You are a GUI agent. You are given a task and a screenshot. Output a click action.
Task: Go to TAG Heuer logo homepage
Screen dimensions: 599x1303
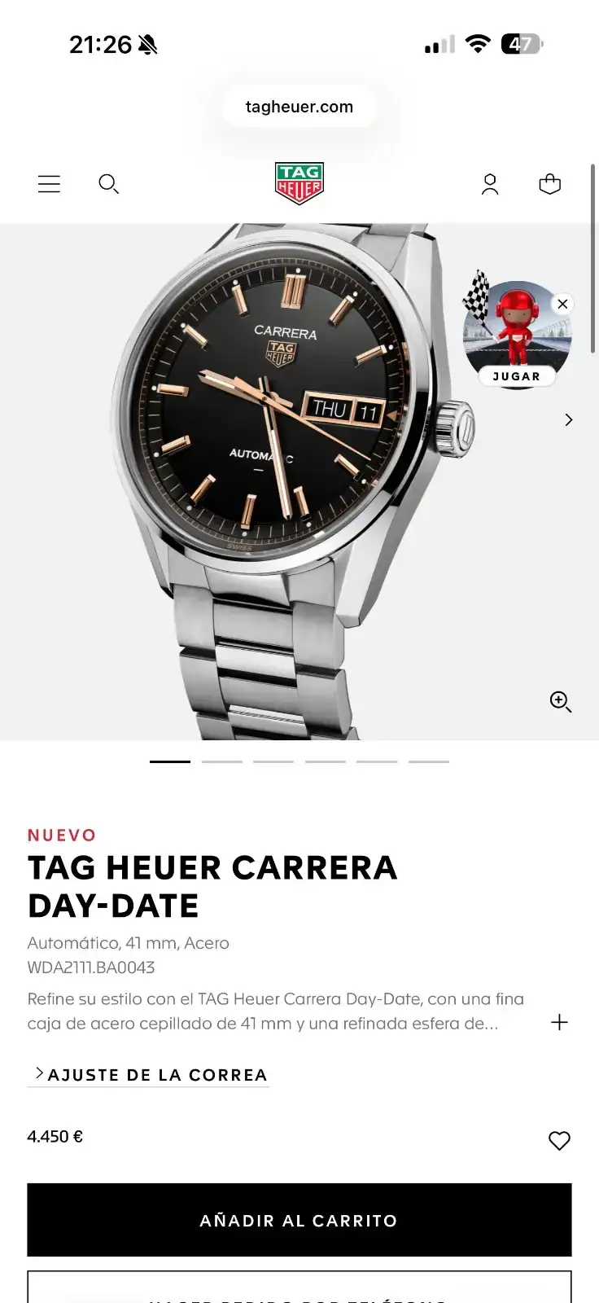(299, 183)
